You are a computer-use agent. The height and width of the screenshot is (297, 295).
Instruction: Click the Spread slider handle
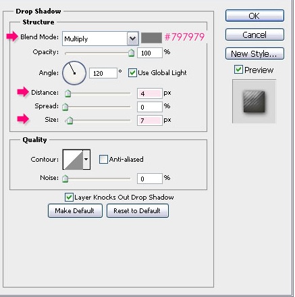(x=65, y=107)
